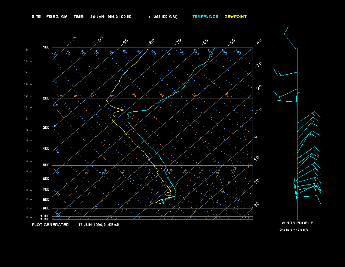Select the TIME: header label

pos(79,17)
